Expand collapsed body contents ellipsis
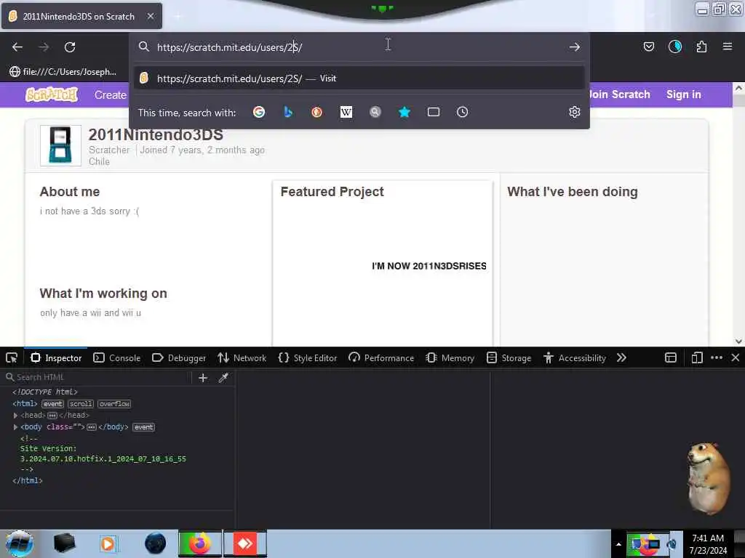The height and width of the screenshot is (558, 745). pyautogui.click(x=91, y=427)
